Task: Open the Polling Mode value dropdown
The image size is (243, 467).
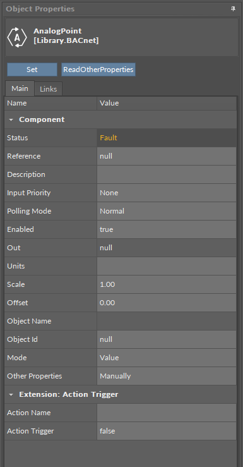Action: 167,211
